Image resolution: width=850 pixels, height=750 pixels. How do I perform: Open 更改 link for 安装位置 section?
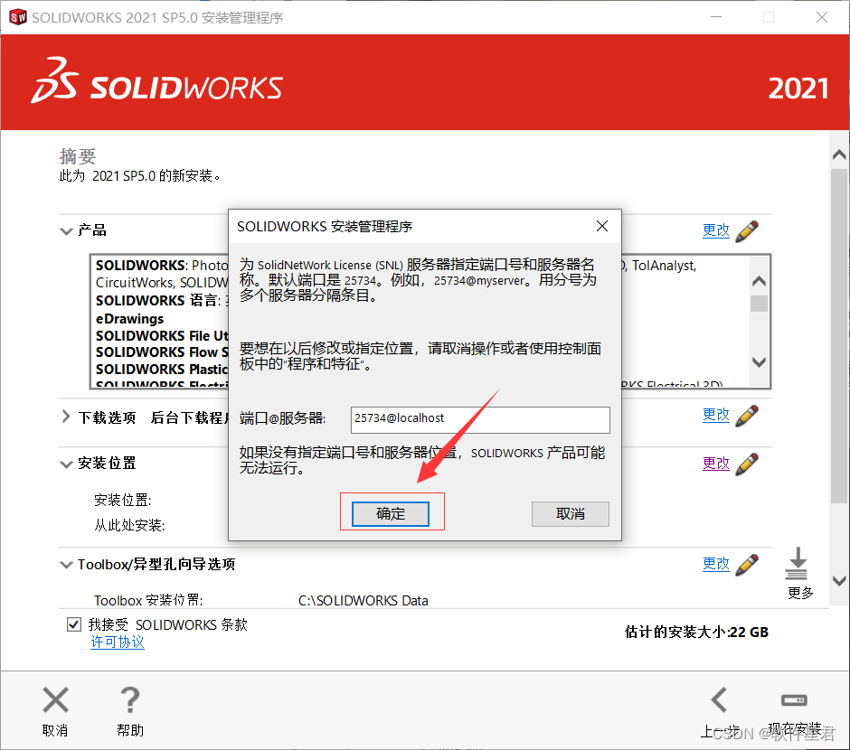click(x=716, y=464)
